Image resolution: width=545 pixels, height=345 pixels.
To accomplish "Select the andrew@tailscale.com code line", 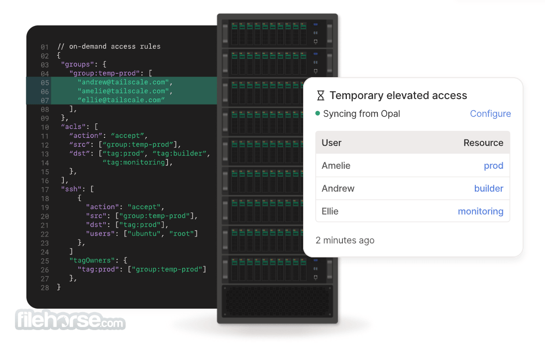I will 125,82.
